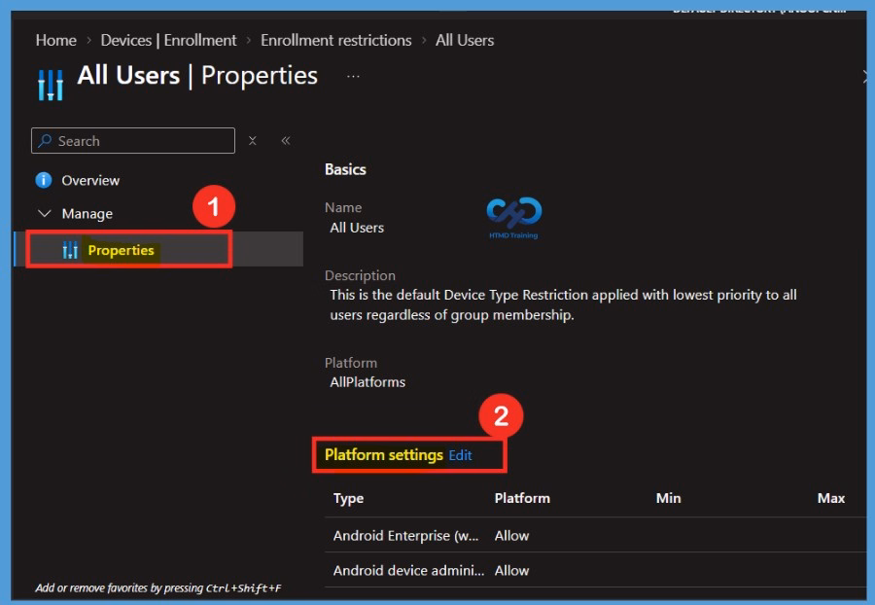875x605 pixels.
Task: Open Enrollment restrictions breadcrumb
Action: pos(336,40)
